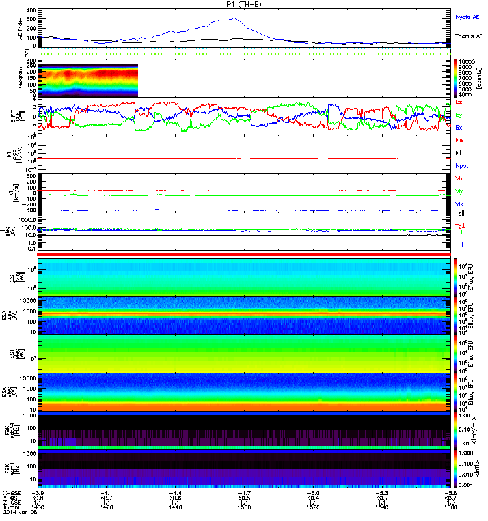Click the 1420 time tick label
Image resolution: width=488 pixels, height=521 pixels.
(x=106, y=507)
